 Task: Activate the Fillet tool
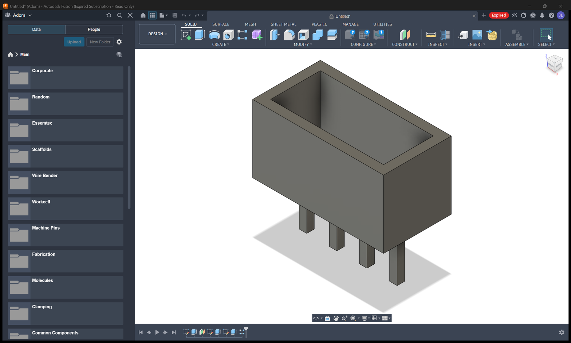(289, 35)
